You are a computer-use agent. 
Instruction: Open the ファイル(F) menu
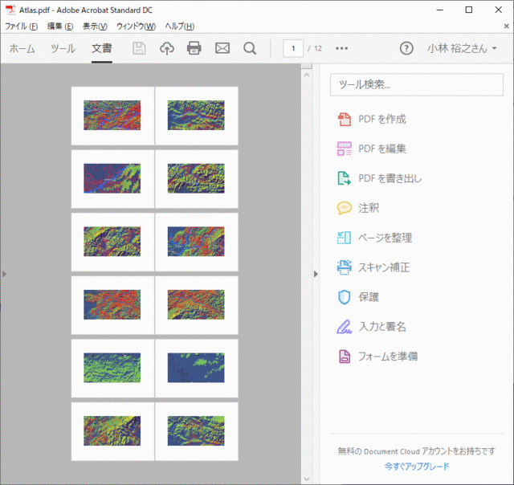(22, 26)
